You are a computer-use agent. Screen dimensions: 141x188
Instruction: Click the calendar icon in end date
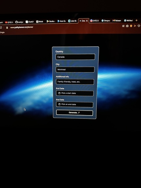[x=59, y=104]
